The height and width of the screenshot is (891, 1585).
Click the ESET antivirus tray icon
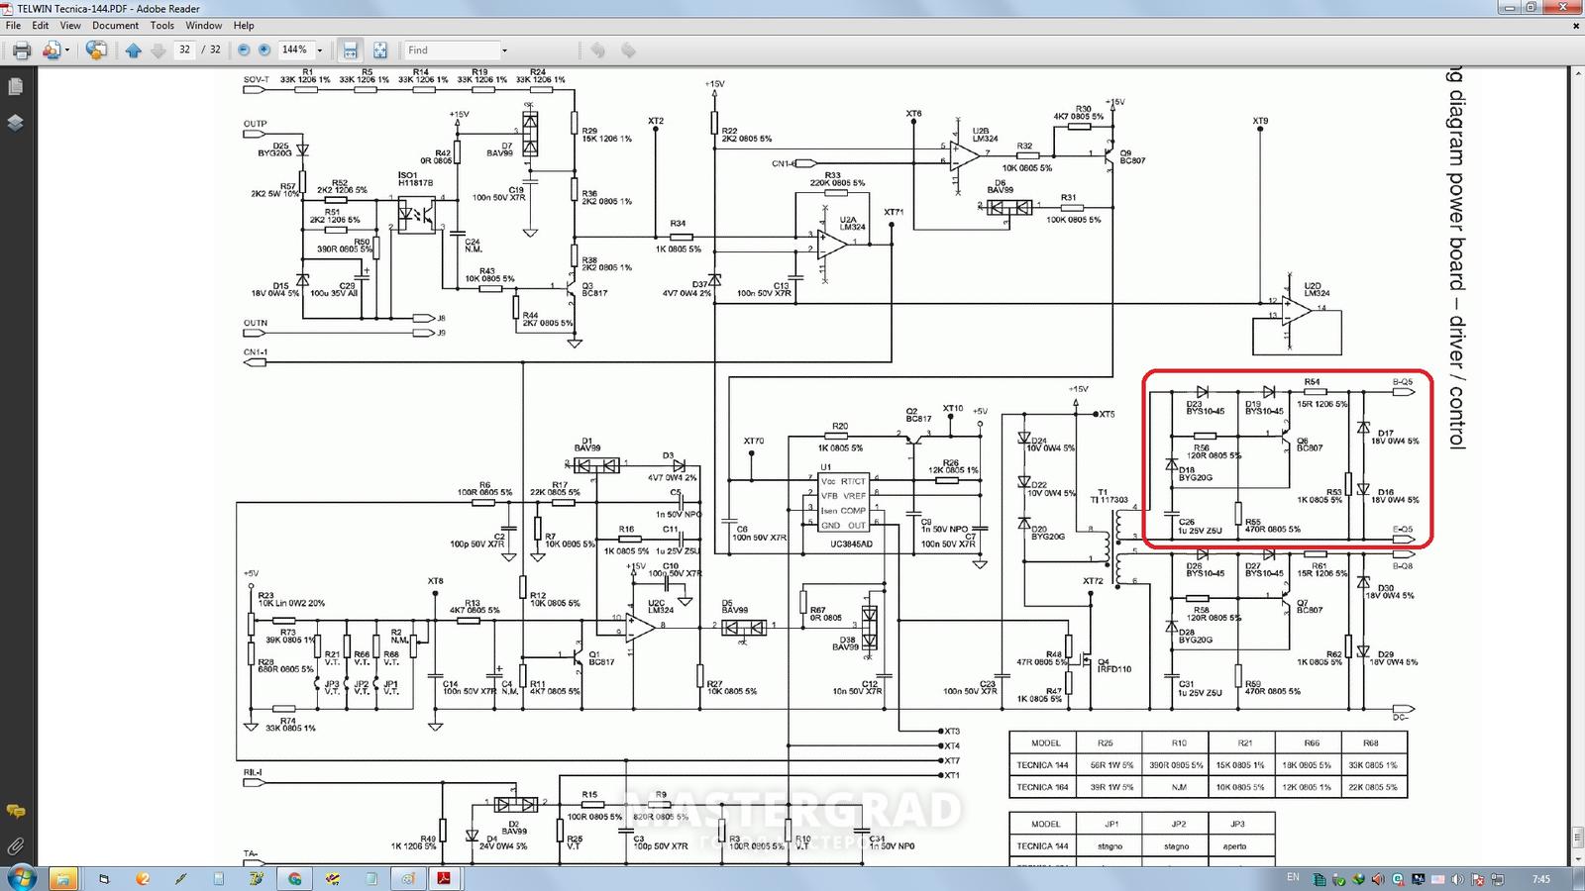(1398, 879)
